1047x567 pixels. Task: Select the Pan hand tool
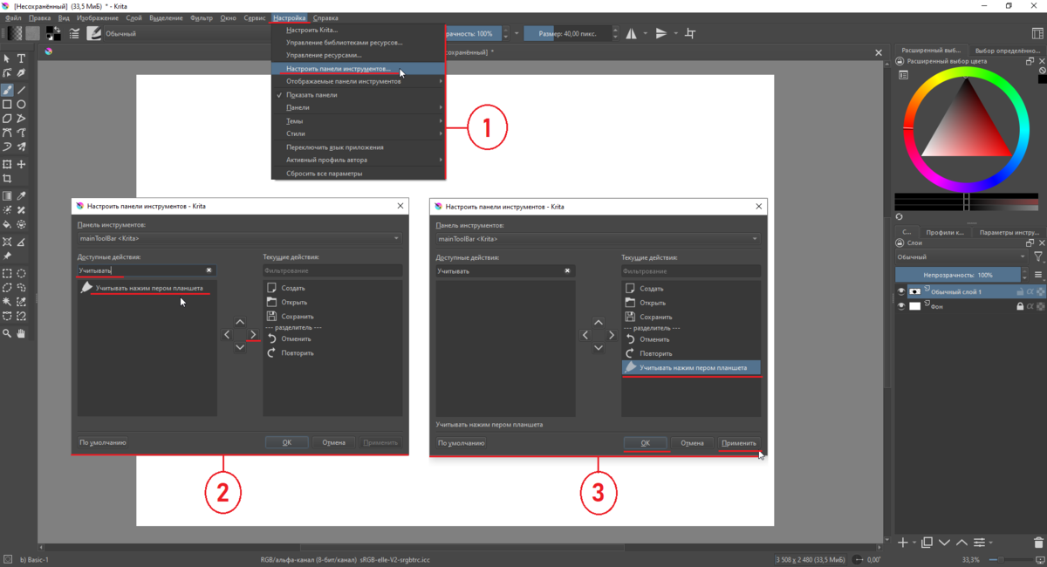point(21,333)
